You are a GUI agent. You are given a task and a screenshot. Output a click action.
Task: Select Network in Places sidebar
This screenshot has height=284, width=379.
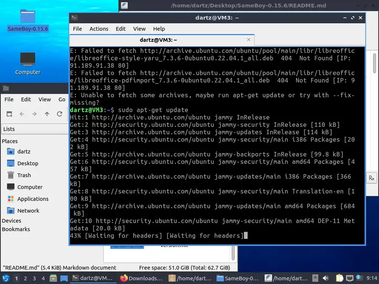28,211
